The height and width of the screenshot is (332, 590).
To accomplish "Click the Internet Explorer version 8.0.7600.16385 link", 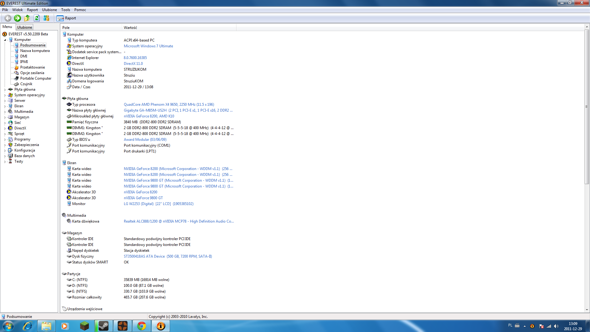I will [135, 58].
